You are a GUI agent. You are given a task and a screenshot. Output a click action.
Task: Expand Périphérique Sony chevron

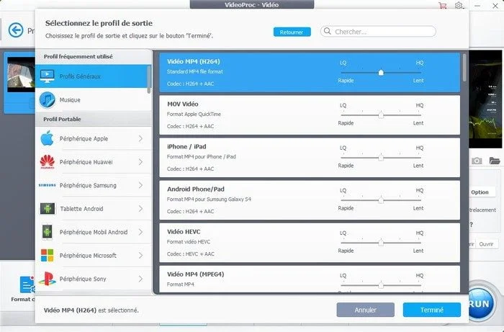coord(140,279)
